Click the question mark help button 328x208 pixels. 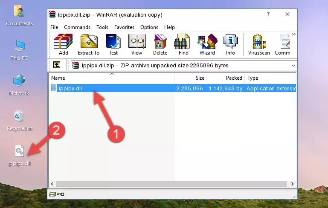point(268,14)
